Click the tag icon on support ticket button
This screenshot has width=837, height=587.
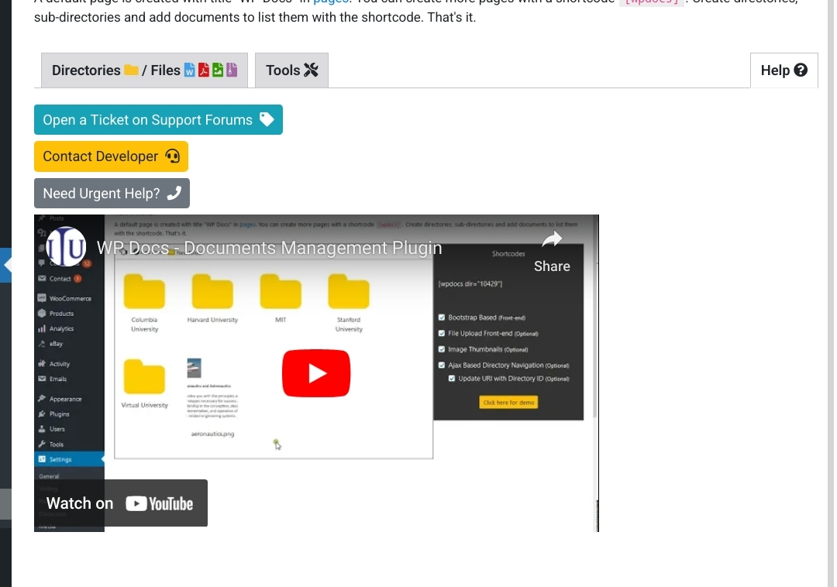[x=267, y=119]
